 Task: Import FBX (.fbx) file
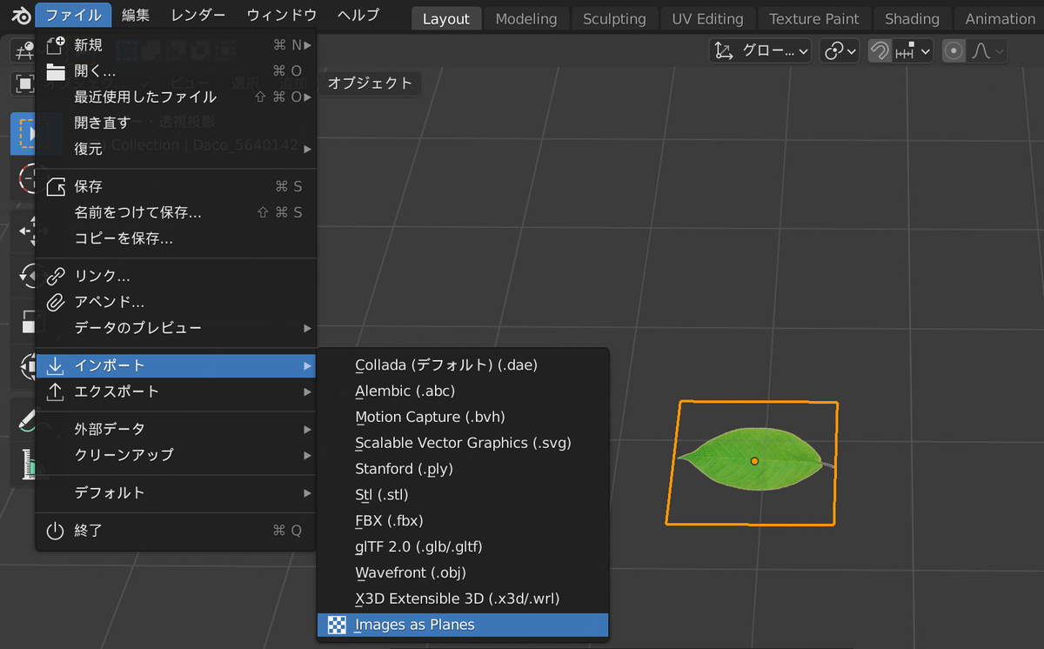463,521
